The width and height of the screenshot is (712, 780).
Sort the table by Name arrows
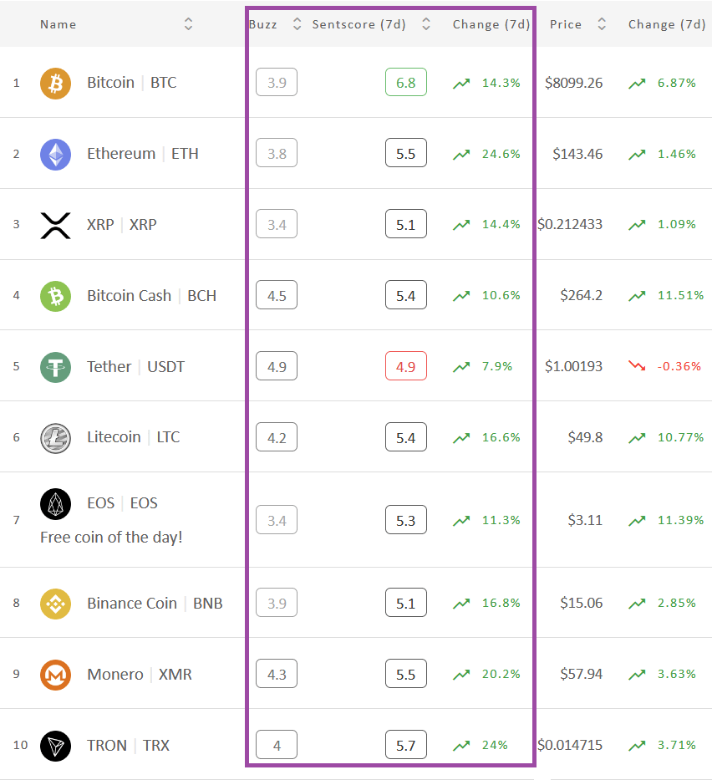coord(188,24)
